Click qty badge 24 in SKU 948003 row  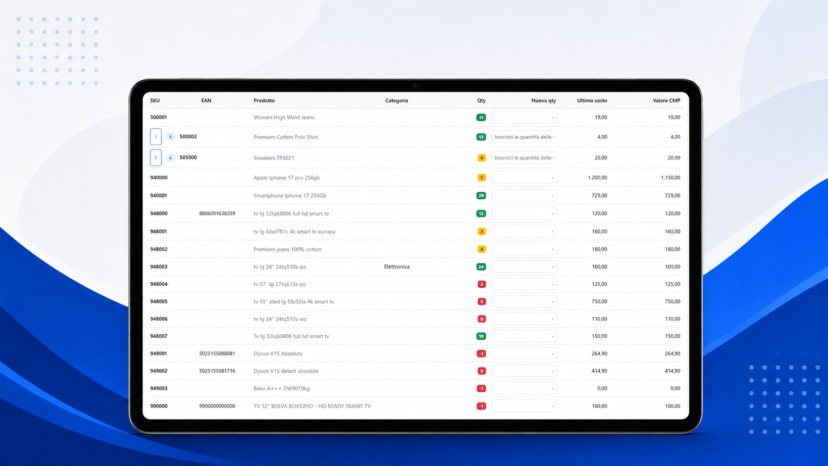[x=481, y=266]
